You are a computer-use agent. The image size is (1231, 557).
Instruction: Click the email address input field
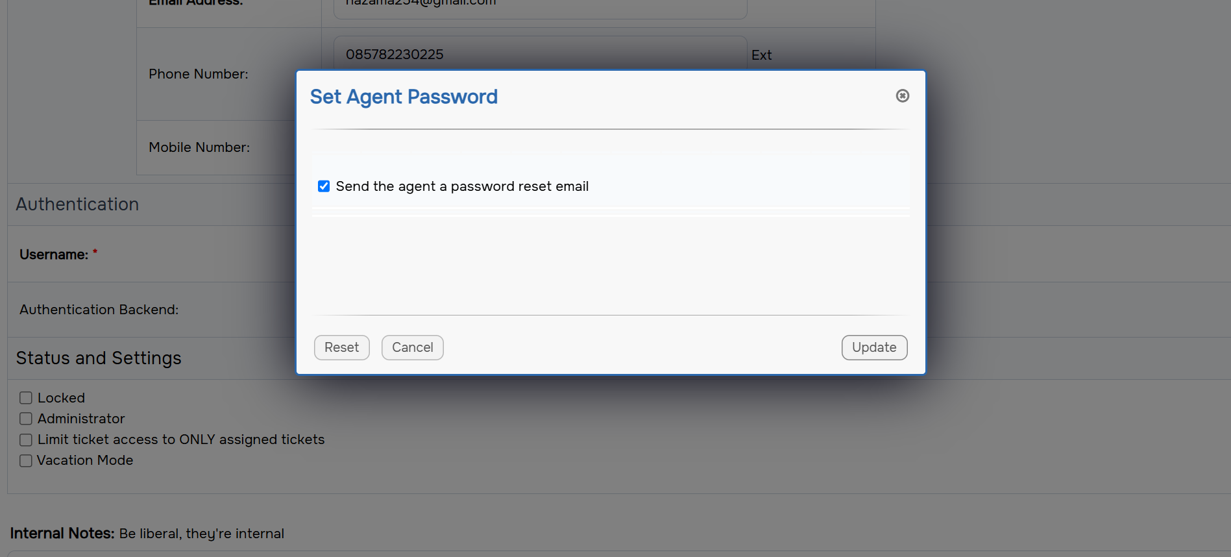[540, 6]
